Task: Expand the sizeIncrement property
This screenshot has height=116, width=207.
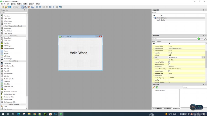Action: [x=153, y=51]
